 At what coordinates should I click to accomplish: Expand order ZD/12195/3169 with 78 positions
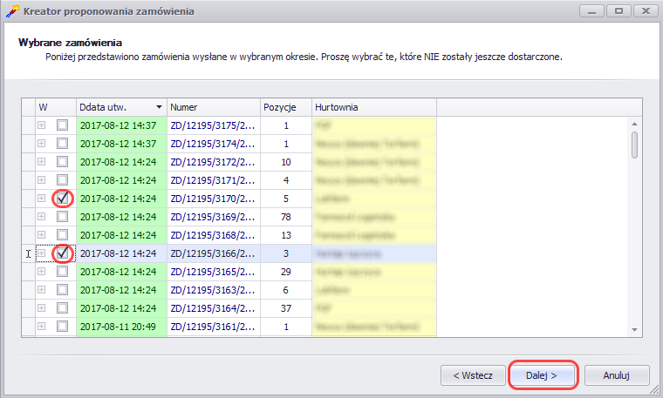[41, 217]
